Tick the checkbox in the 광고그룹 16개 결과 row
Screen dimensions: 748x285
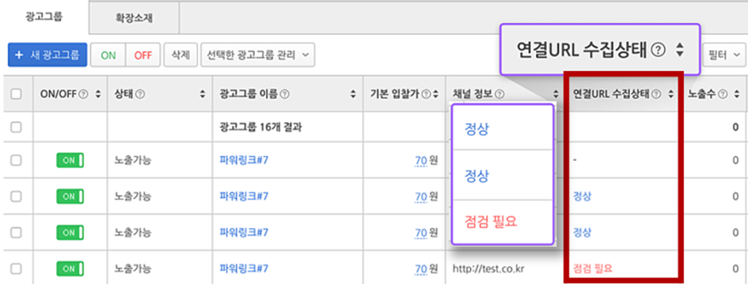point(16,128)
